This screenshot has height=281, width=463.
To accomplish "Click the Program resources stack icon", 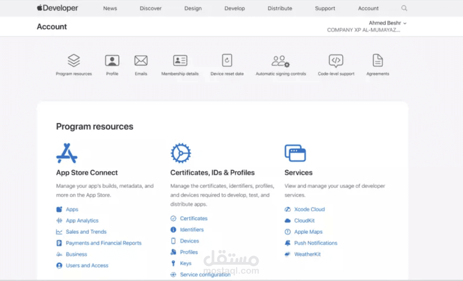I will (x=74, y=60).
